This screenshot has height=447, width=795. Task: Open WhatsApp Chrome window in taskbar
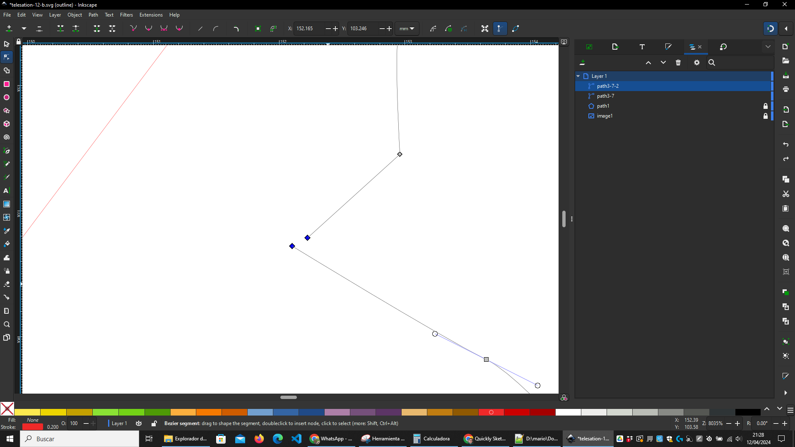click(332, 439)
